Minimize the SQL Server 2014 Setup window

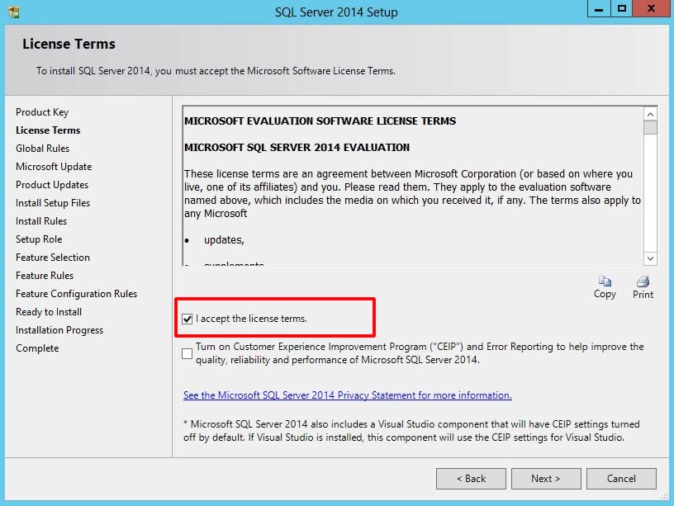(599, 9)
